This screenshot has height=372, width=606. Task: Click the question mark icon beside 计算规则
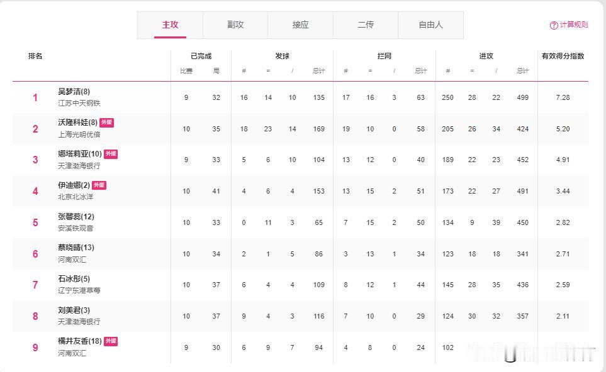(x=554, y=25)
